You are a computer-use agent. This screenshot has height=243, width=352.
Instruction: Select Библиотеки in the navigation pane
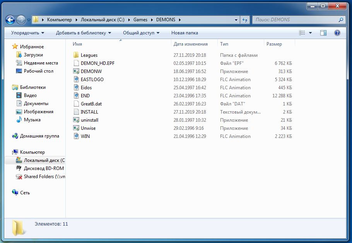click(x=32, y=87)
